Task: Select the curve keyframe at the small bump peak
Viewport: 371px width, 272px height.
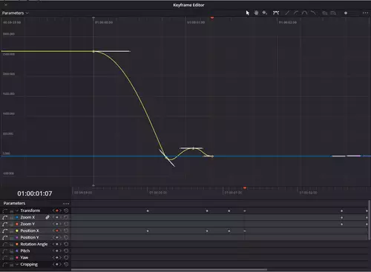Action: 193,148
